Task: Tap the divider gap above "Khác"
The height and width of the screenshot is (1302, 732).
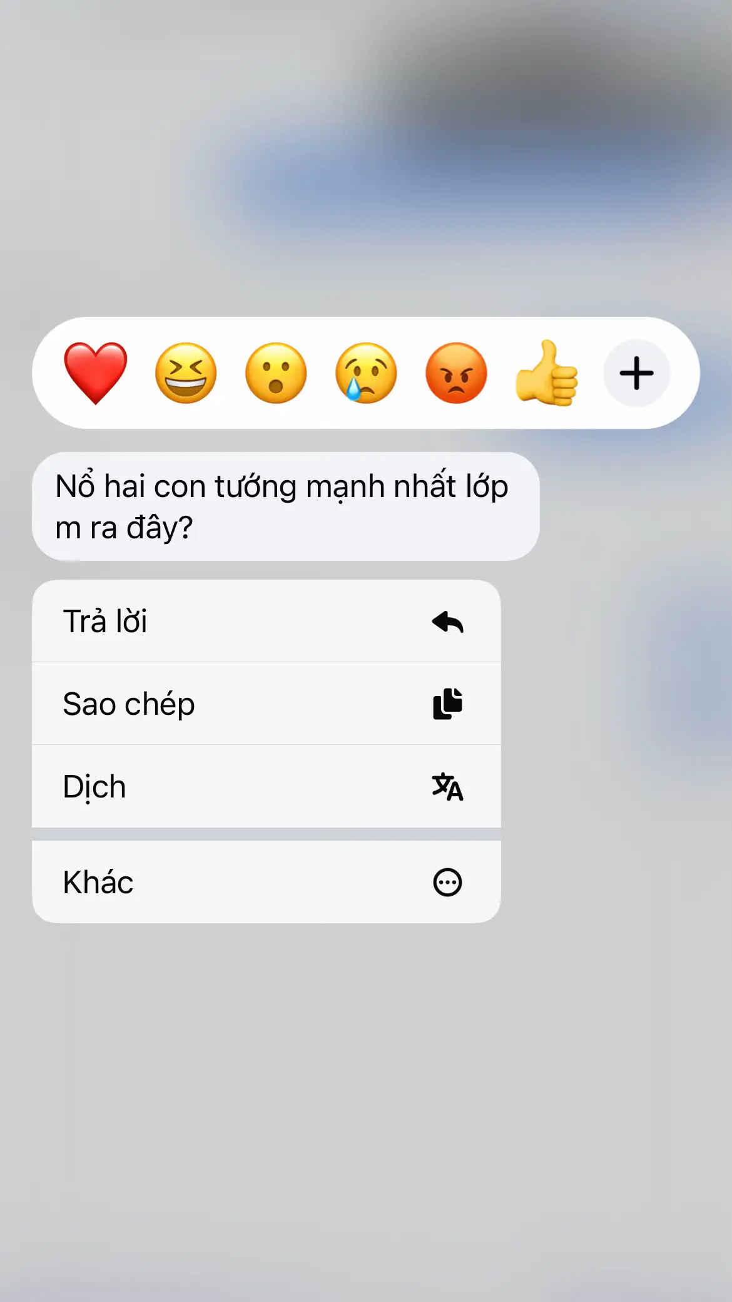Action: [x=267, y=834]
